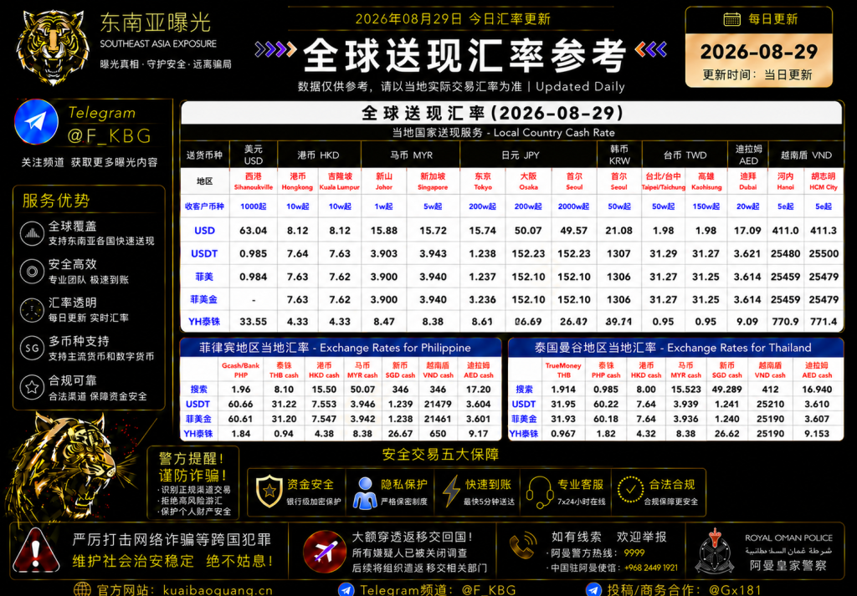The height and width of the screenshot is (596, 857).
Task: Click the 49.289 cell in Thailand table
Action: (x=726, y=390)
